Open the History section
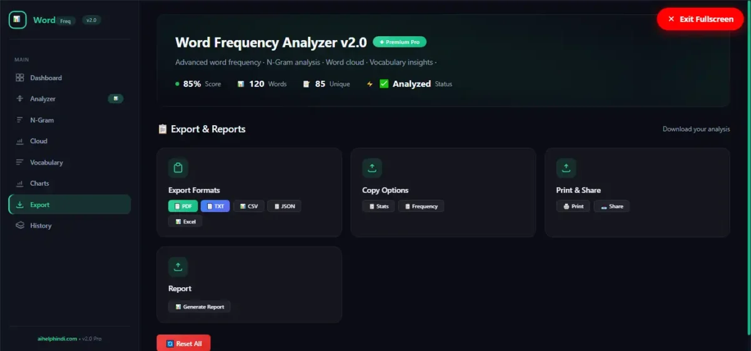The height and width of the screenshot is (351, 751). [x=69, y=226]
